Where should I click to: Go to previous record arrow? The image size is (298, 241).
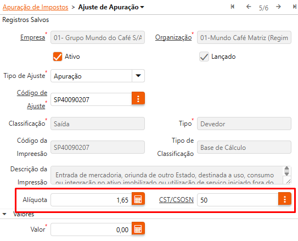[x=249, y=7]
